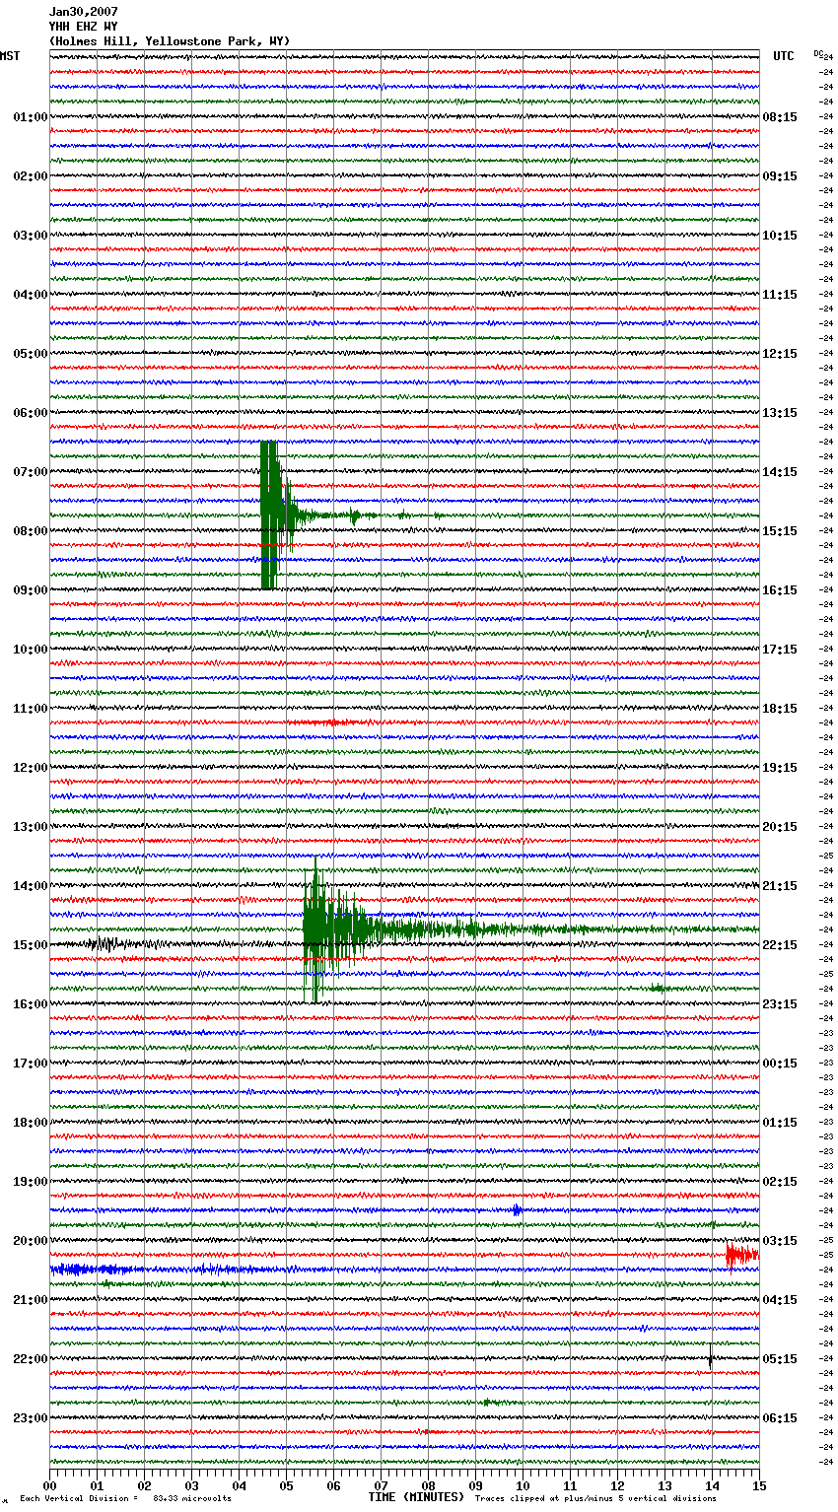Click the 02:15 UTC time label
This screenshot has height=1512, width=838.
click(780, 1182)
